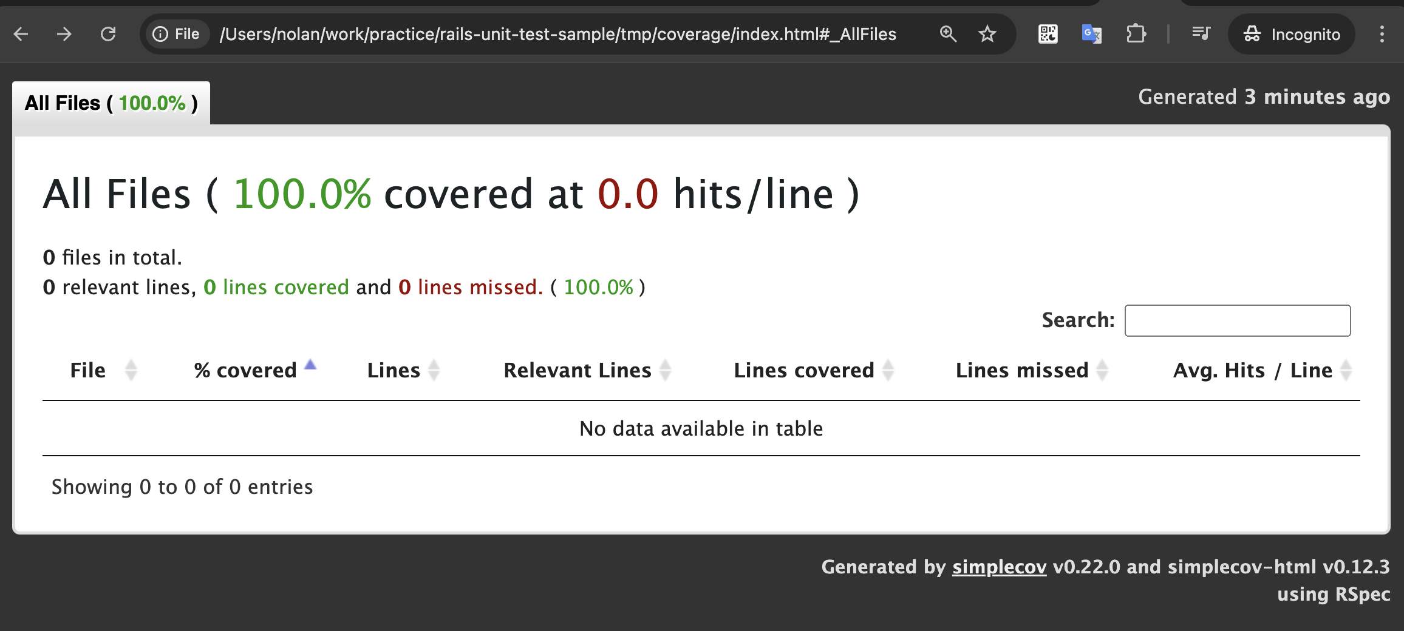
Task: Click into the Search input field
Action: (x=1237, y=320)
